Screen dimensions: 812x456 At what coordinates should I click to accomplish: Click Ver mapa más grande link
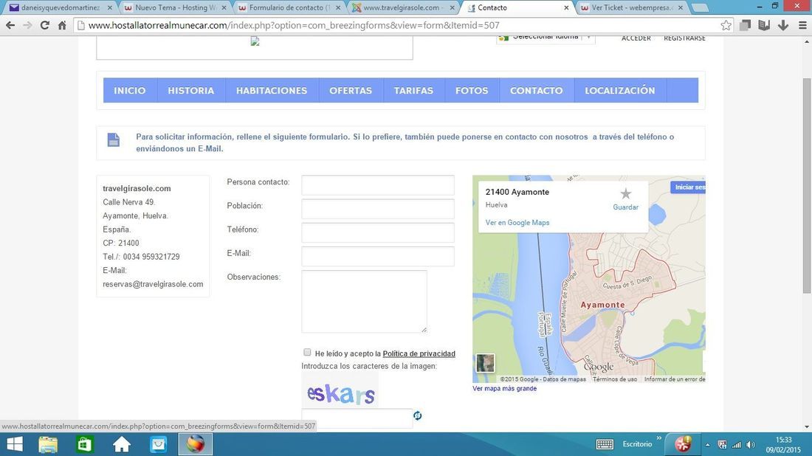point(504,388)
